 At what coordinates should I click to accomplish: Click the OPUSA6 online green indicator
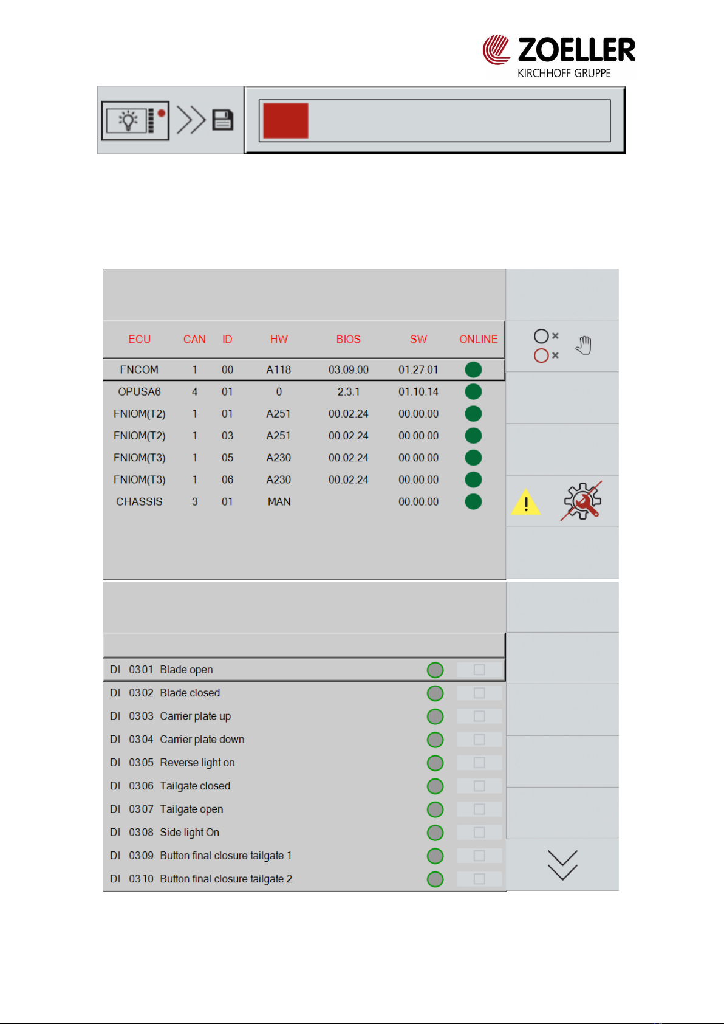(x=473, y=391)
